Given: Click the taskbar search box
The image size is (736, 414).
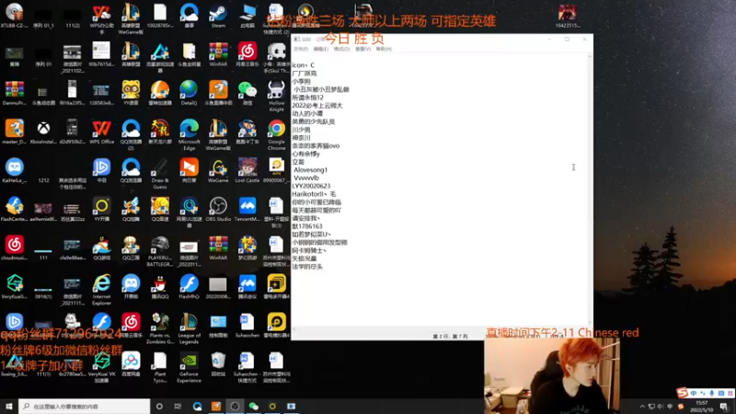Looking at the screenshot, I should [x=85, y=406].
